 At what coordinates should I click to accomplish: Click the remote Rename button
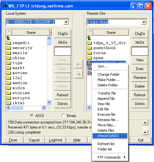pos(140,78)
